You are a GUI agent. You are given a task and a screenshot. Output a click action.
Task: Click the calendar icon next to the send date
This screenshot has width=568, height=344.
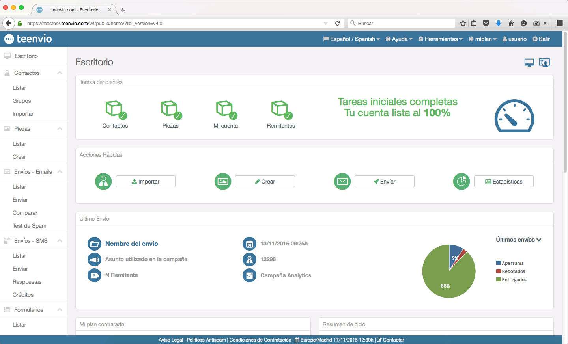(x=249, y=244)
